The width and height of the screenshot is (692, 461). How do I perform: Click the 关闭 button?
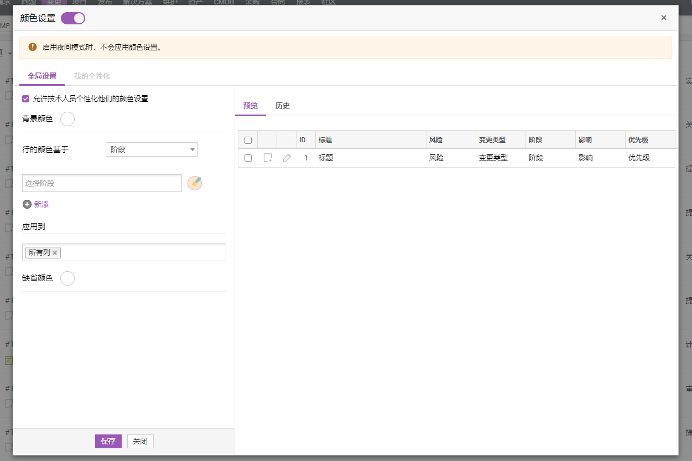click(141, 441)
